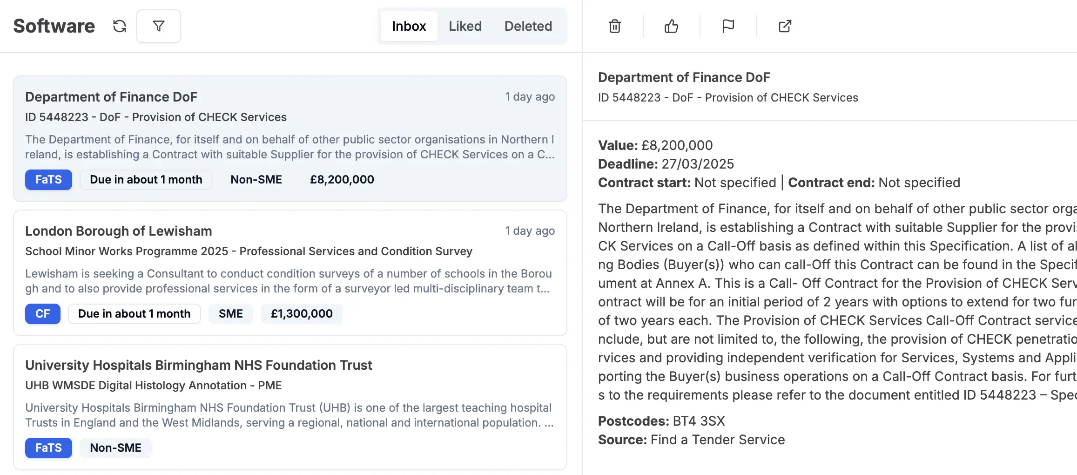This screenshot has width=1077, height=475.
Task: Click the CF badge on the Lewisham tender
Action: coord(42,313)
